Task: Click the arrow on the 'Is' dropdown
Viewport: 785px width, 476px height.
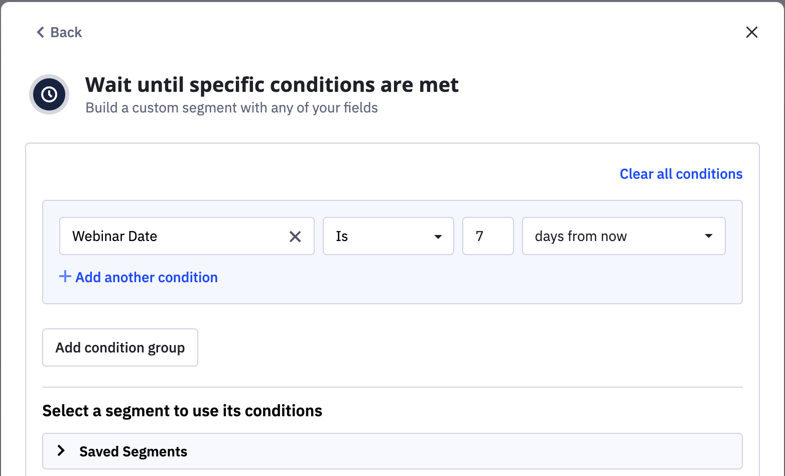Action: click(x=438, y=236)
